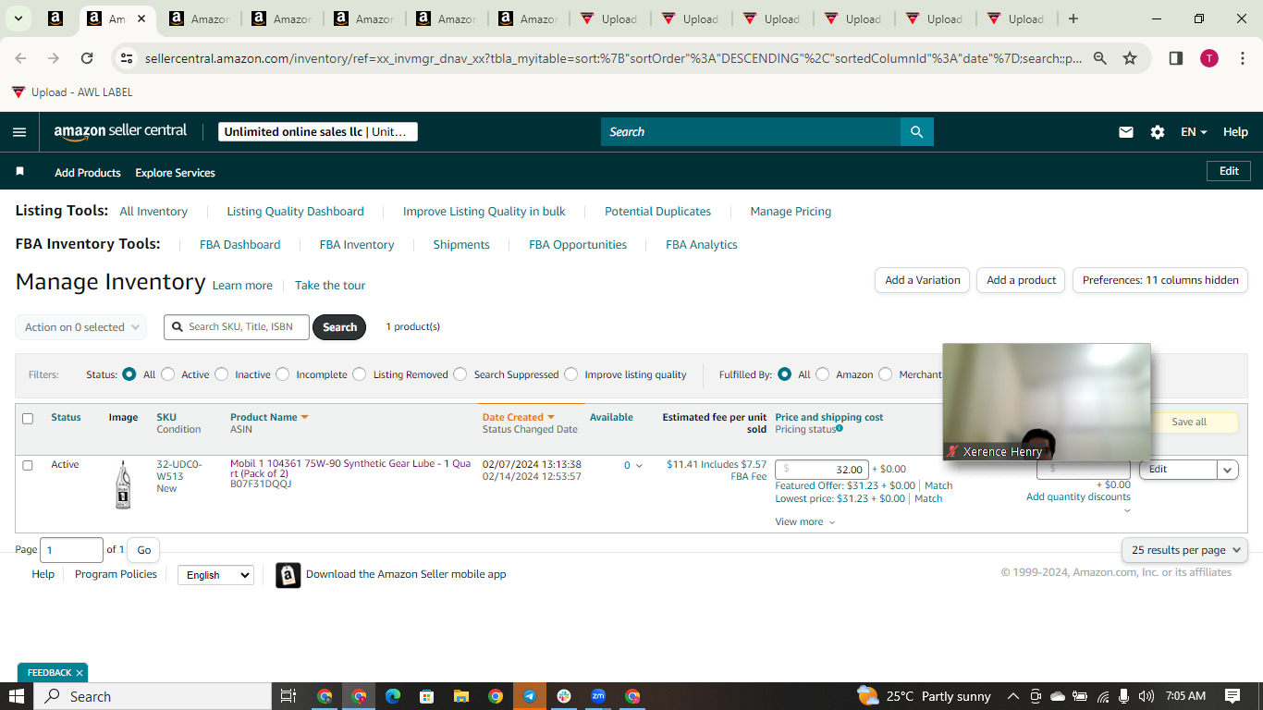Open the 25 results per page dropdown
The image size is (1263, 710).
pyautogui.click(x=1184, y=550)
